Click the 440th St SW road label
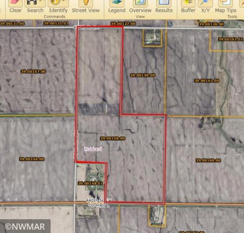The width and height of the screenshot is (244, 233). [x=99, y=200]
